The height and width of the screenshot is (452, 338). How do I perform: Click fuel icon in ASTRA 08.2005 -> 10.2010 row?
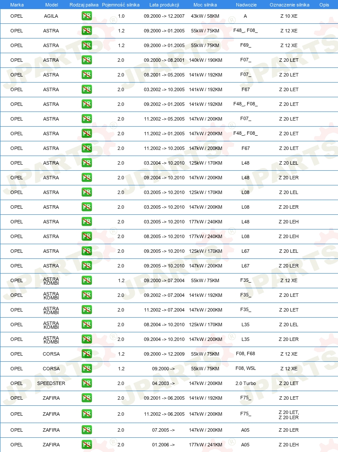tap(86, 236)
